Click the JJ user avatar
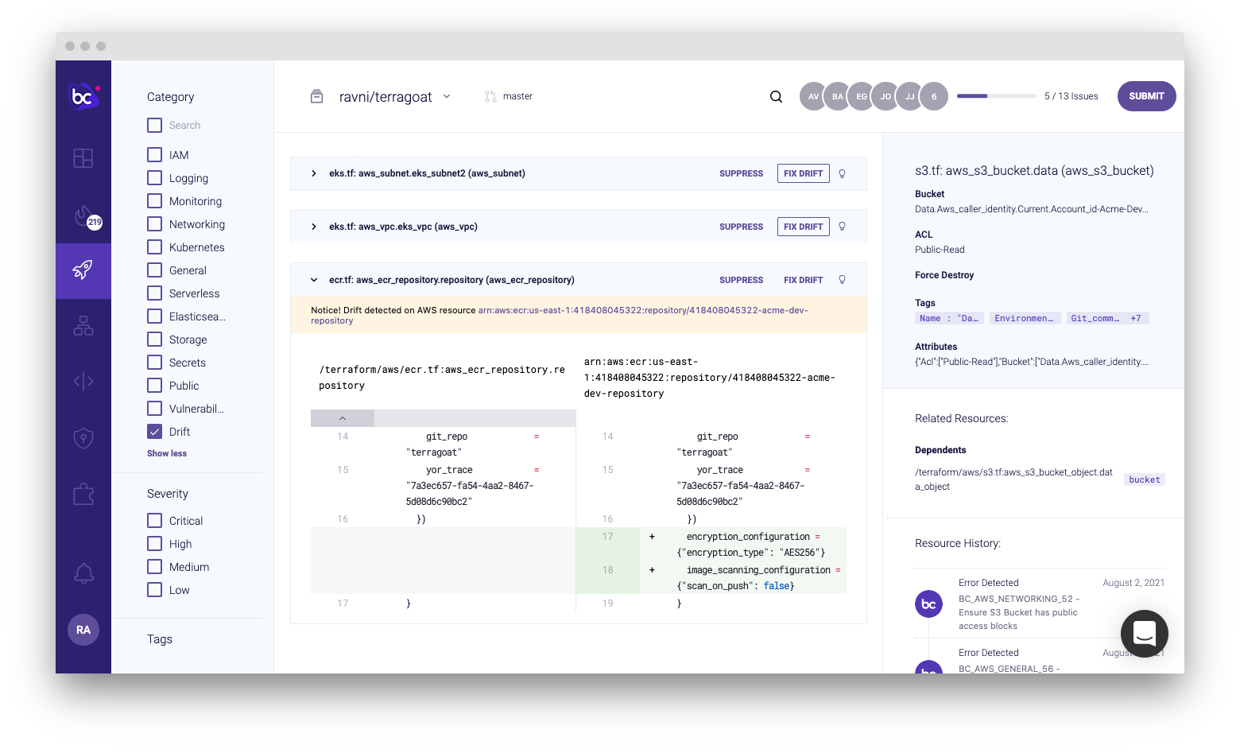 coord(909,96)
